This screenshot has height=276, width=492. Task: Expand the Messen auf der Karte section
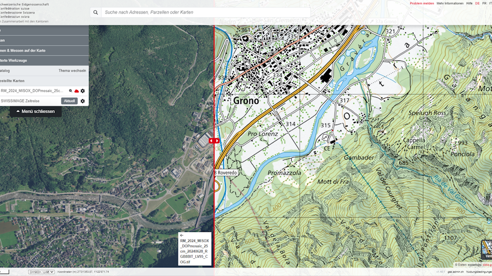[24, 50]
